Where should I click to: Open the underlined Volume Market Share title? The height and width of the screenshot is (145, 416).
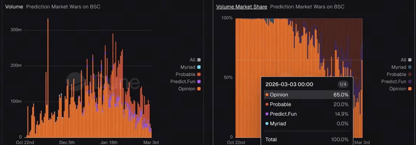tap(241, 6)
